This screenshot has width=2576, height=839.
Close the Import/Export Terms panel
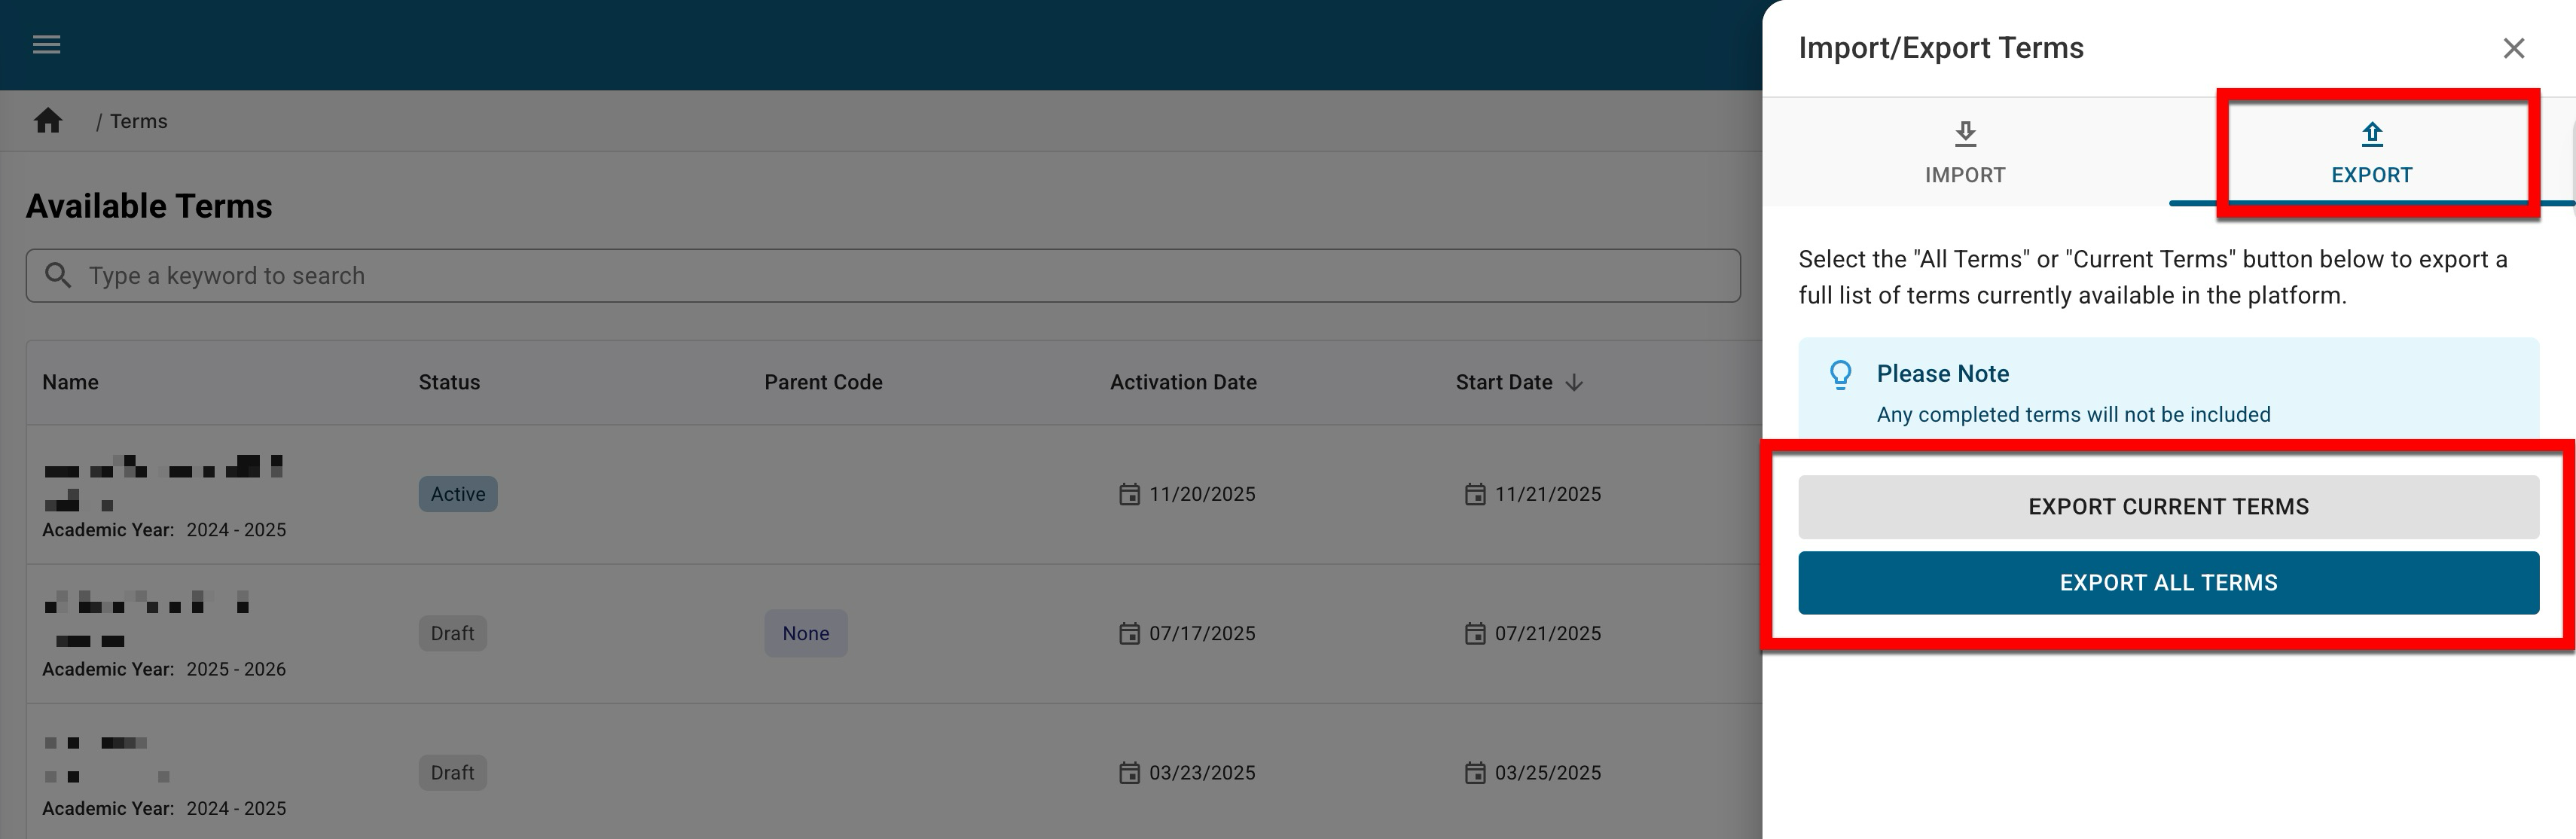2513,48
